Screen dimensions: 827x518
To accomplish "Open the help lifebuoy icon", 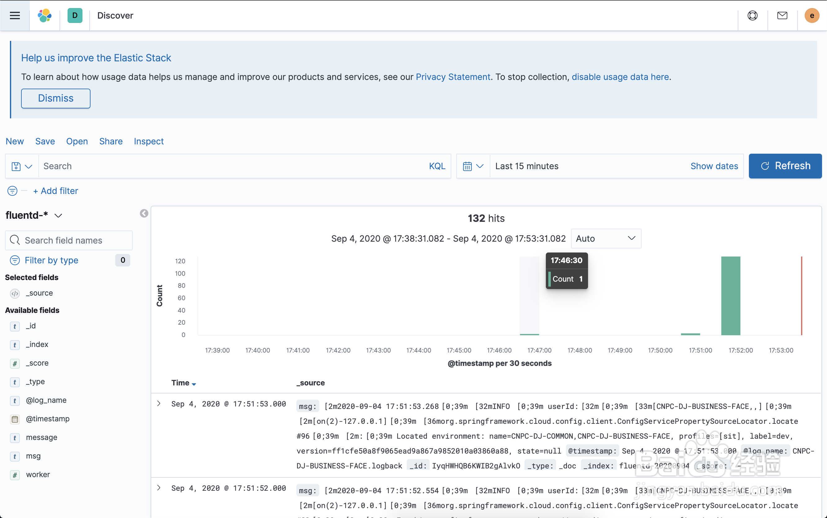I will (752, 15).
